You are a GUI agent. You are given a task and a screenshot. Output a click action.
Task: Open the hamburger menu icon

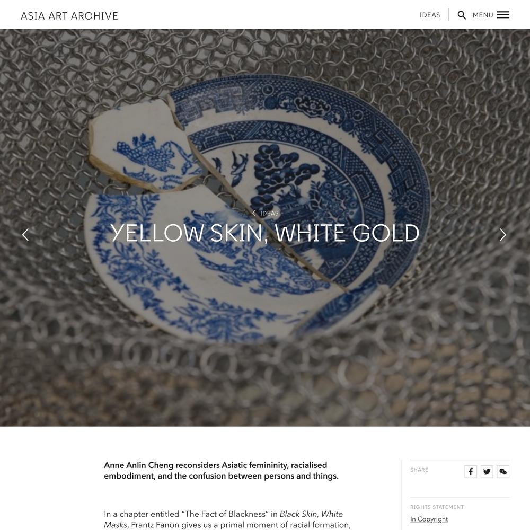pos(503,15)
